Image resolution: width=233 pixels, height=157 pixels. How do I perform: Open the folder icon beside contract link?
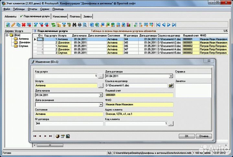point(171,86)
